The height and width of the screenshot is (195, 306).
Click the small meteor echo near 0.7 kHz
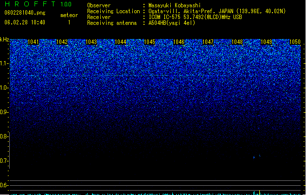257,156
